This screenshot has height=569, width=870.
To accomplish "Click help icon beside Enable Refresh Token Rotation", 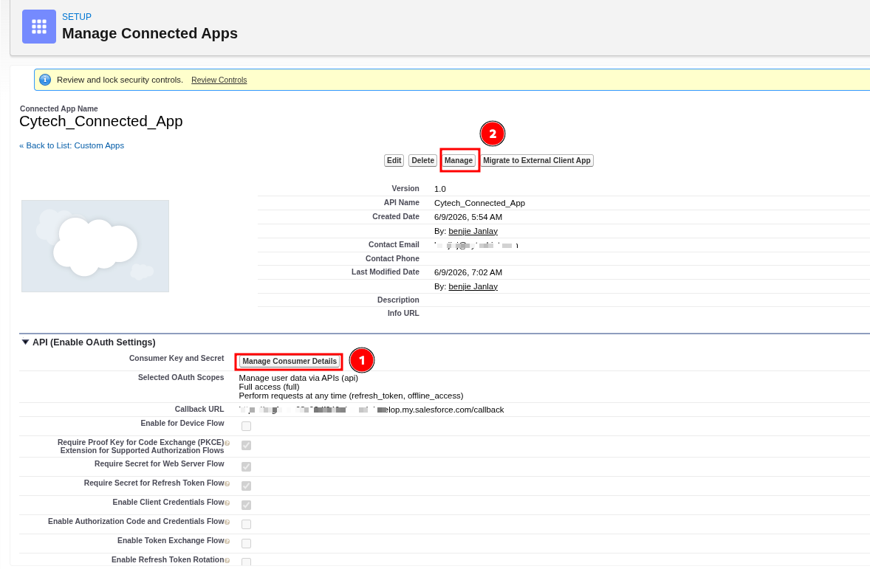I will pyautogui.click(x=227, y=560).
